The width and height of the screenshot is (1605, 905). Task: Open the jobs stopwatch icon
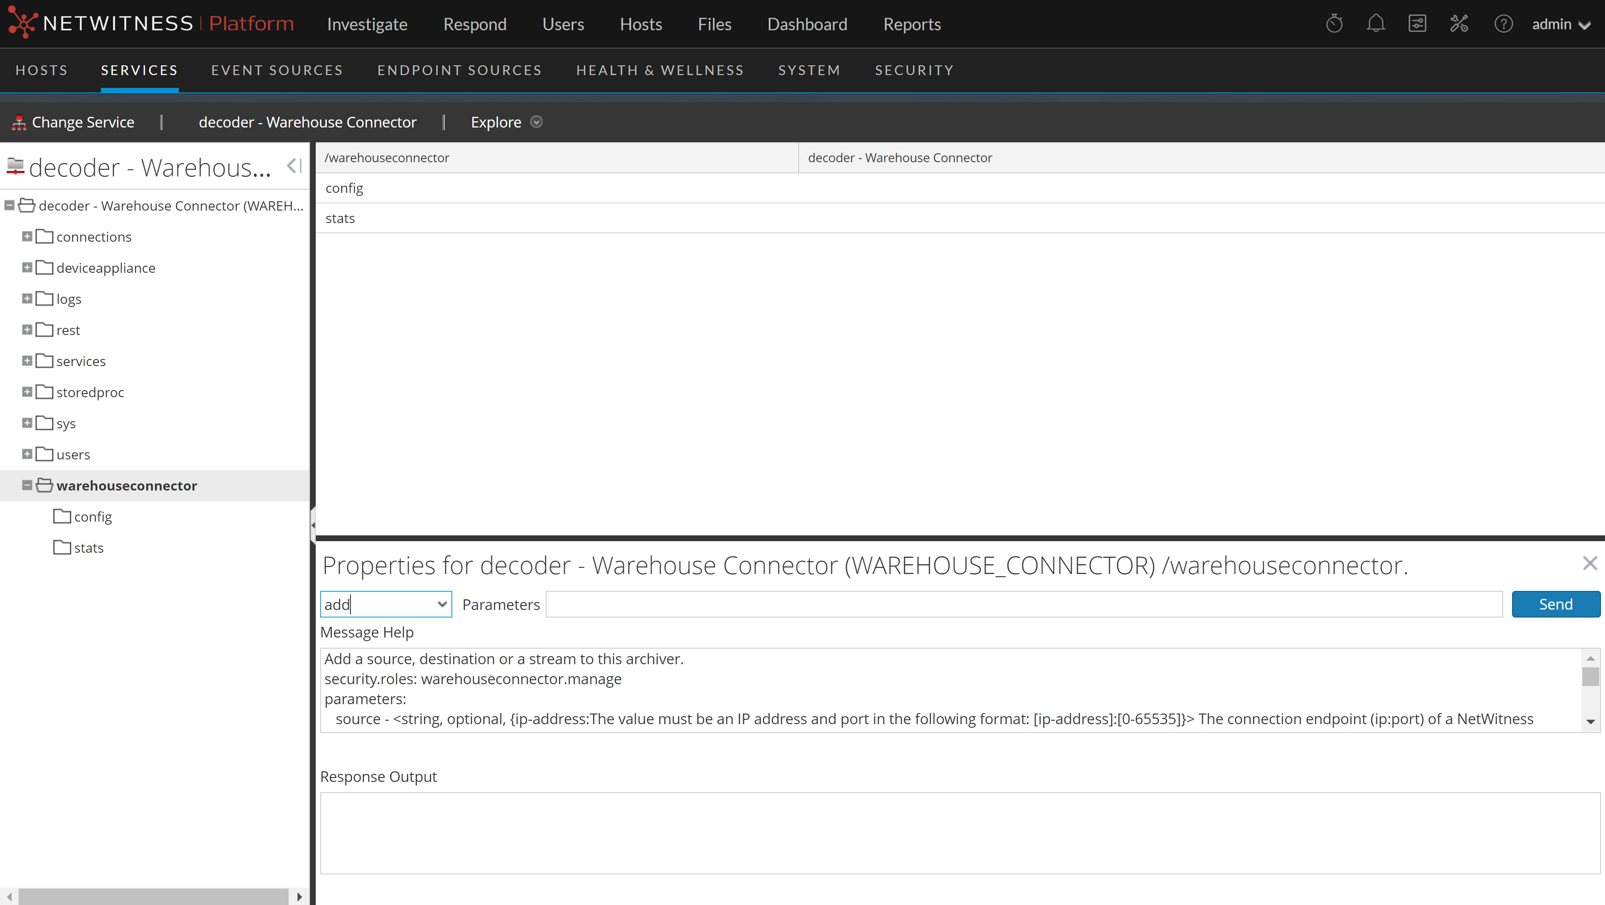tap(1334, 24)
